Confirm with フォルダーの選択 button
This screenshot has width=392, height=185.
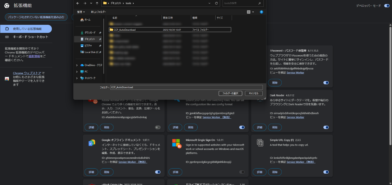(x=230, y=93)
